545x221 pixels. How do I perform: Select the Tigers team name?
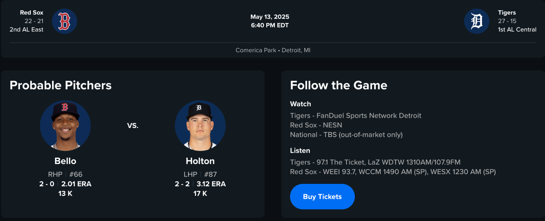coord(507,13)
